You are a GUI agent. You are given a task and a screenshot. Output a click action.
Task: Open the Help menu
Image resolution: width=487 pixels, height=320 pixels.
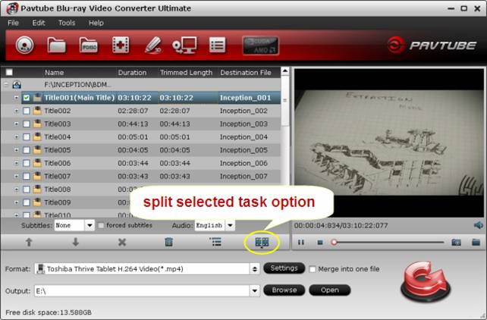[96, 23]
